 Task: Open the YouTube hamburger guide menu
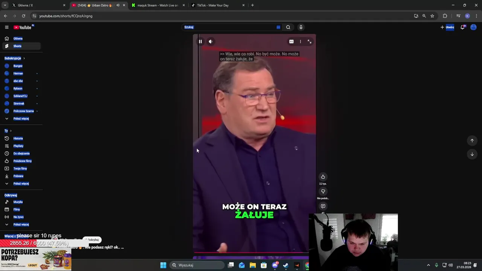point(6,27)
